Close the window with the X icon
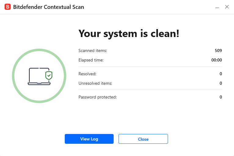 pos(227,7)
